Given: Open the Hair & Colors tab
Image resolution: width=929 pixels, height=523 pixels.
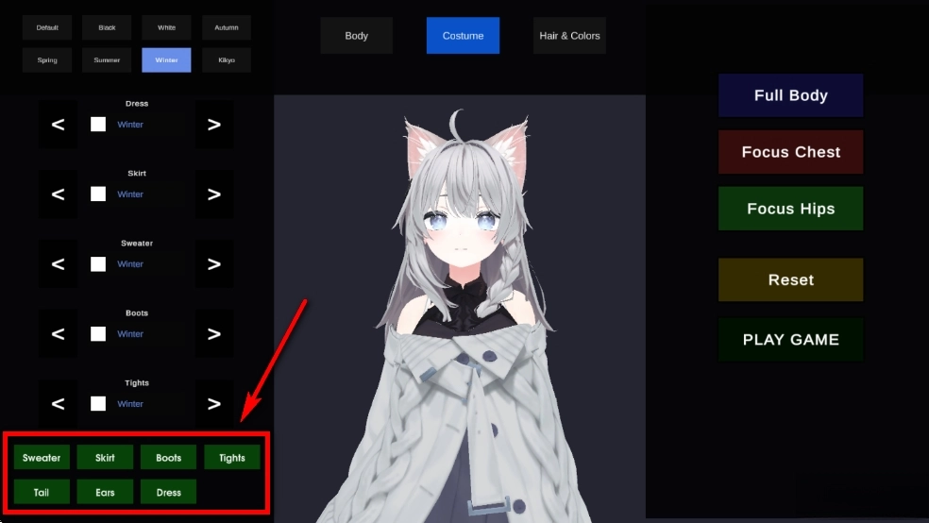Looking at the screenshot, I should click(x=569, y=36).
